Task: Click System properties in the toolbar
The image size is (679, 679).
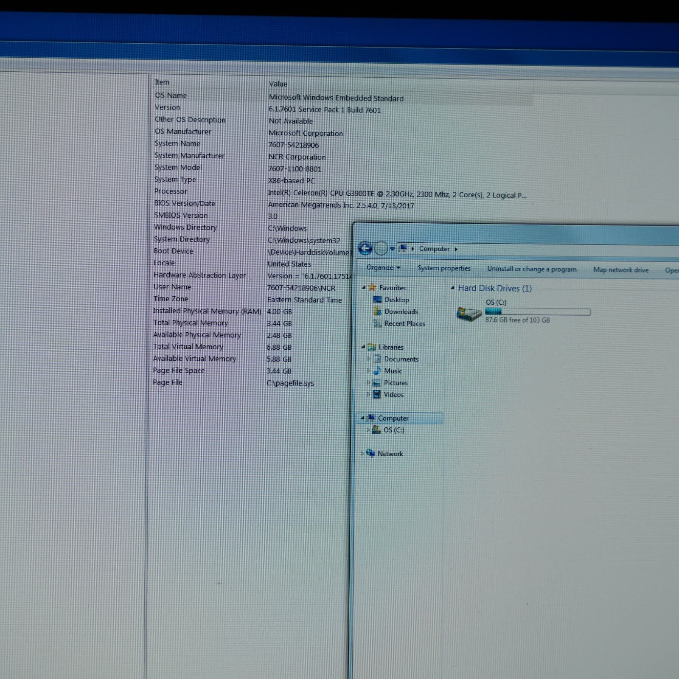Action: coord(444,268)
